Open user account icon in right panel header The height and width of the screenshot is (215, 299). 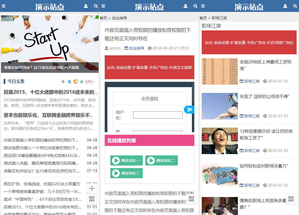tap(285, 6)
